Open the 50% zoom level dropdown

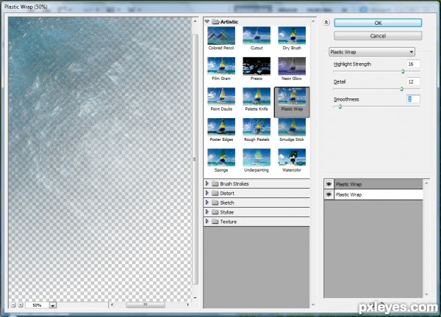[53, 305]
